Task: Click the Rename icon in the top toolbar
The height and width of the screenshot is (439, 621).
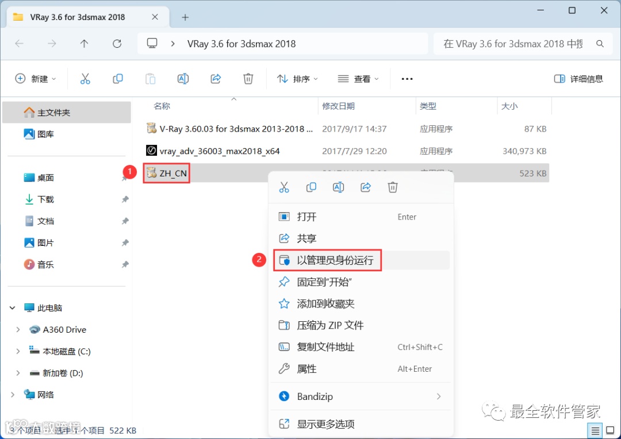Action: click(183, 79)
